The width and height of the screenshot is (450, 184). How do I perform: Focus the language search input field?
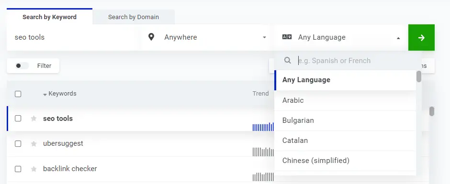356,61
